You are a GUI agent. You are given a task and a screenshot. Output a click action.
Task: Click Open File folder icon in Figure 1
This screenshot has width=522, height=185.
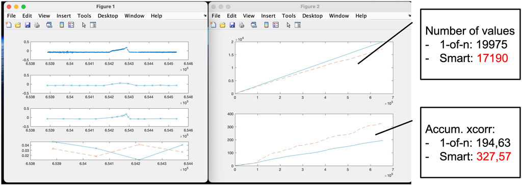pos(18,25)
